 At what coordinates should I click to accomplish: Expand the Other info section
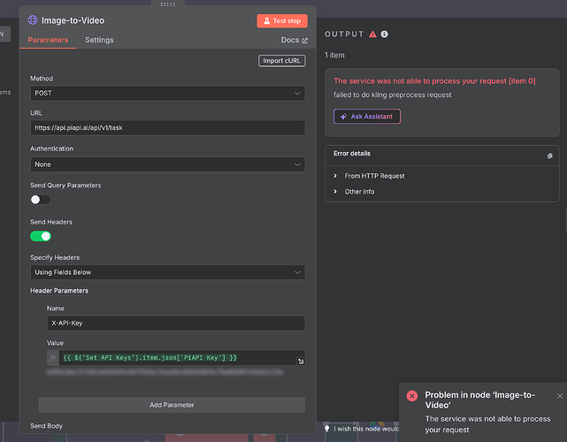[359, 192]
